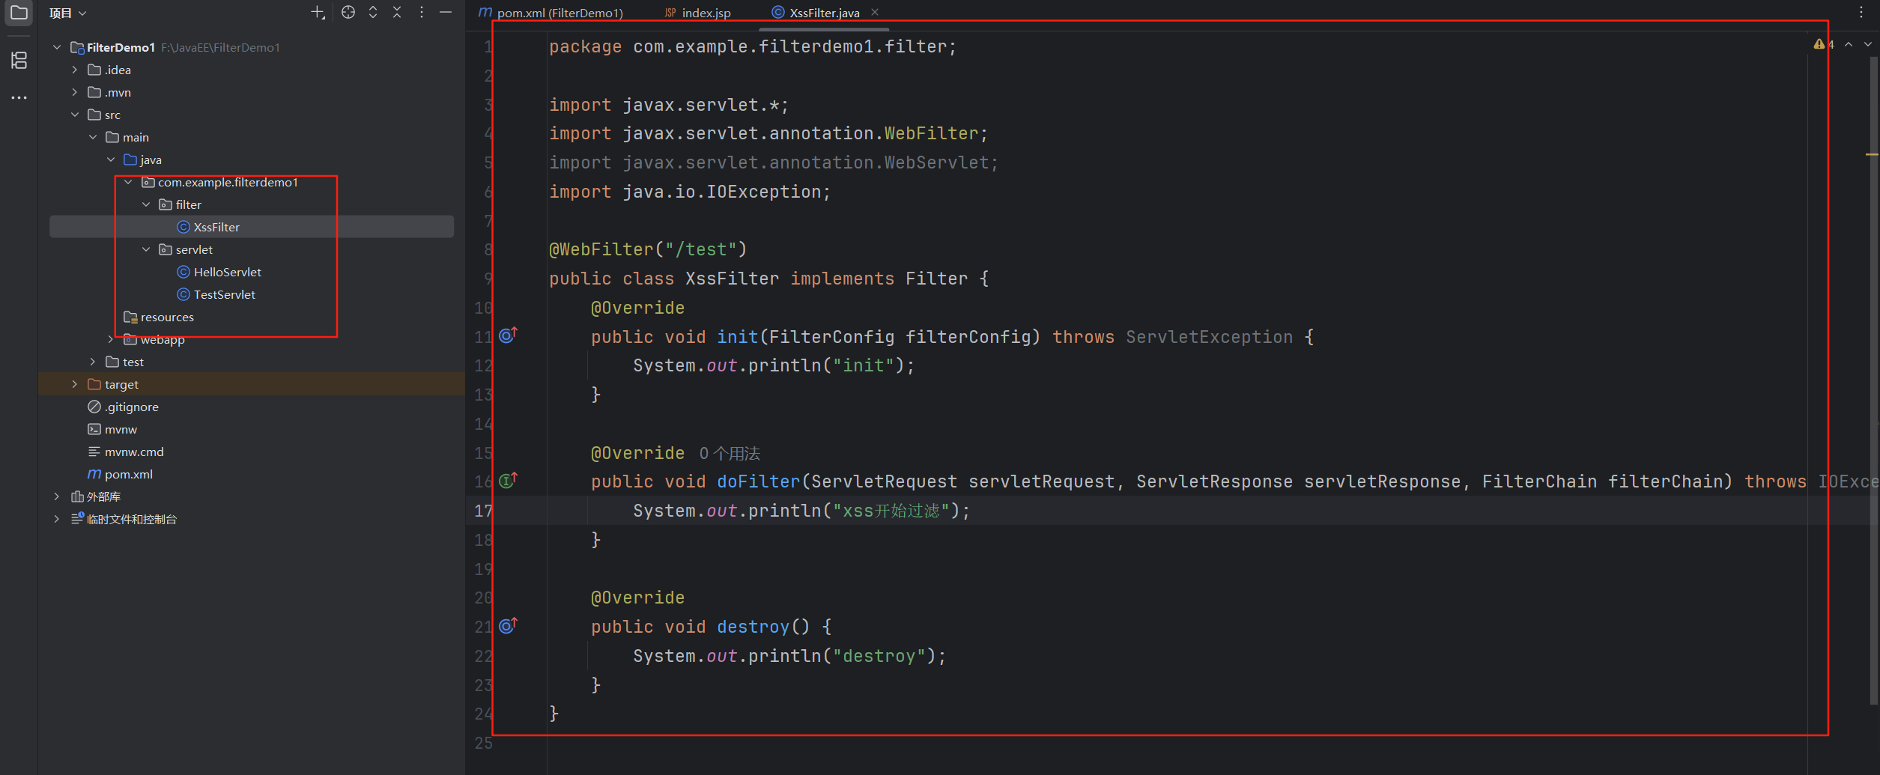1880x775 pixels.
Task: Click the greyed WebServlet import line
Action: 774,162
